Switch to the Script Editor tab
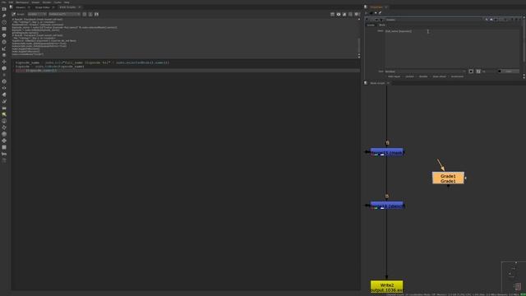Image resolution: width=526 pixels, height=296 pixels. [x=42, y=7]
